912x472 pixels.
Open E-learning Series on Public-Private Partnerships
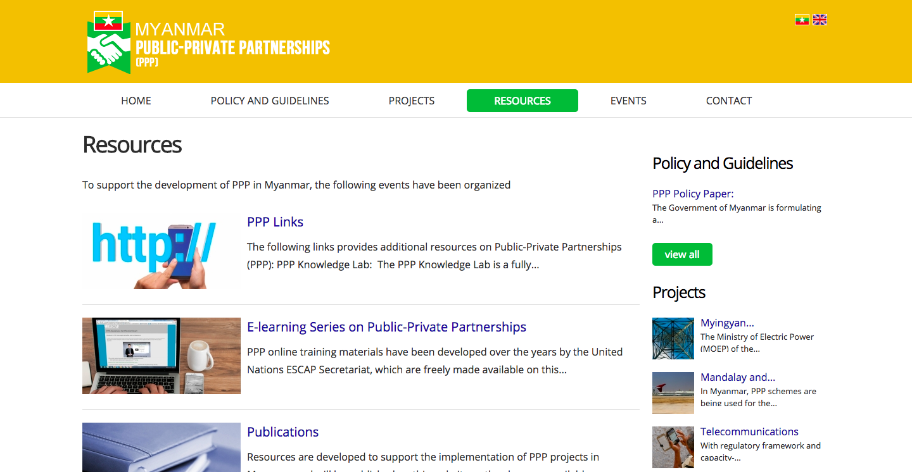[386, 327]
